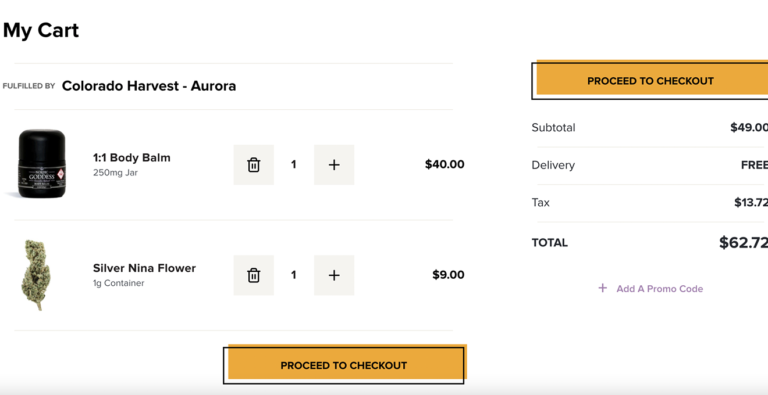Click the top Proceed To Checkout button
This screenshot has height=395, width=768.
[650, 80]
